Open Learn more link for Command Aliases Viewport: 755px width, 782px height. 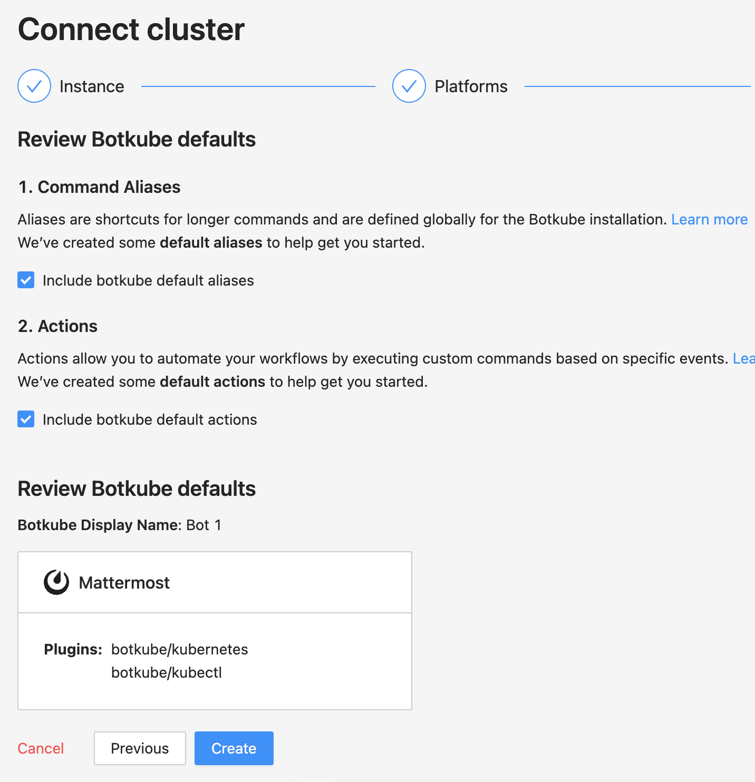pos(709,219)
